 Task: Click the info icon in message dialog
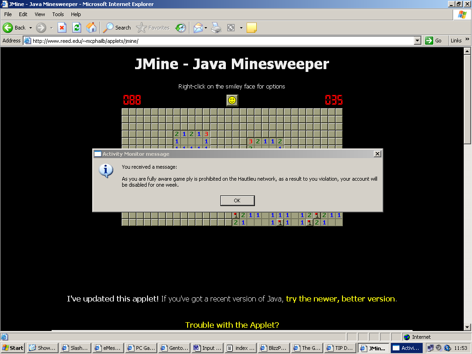coord(106,171)
